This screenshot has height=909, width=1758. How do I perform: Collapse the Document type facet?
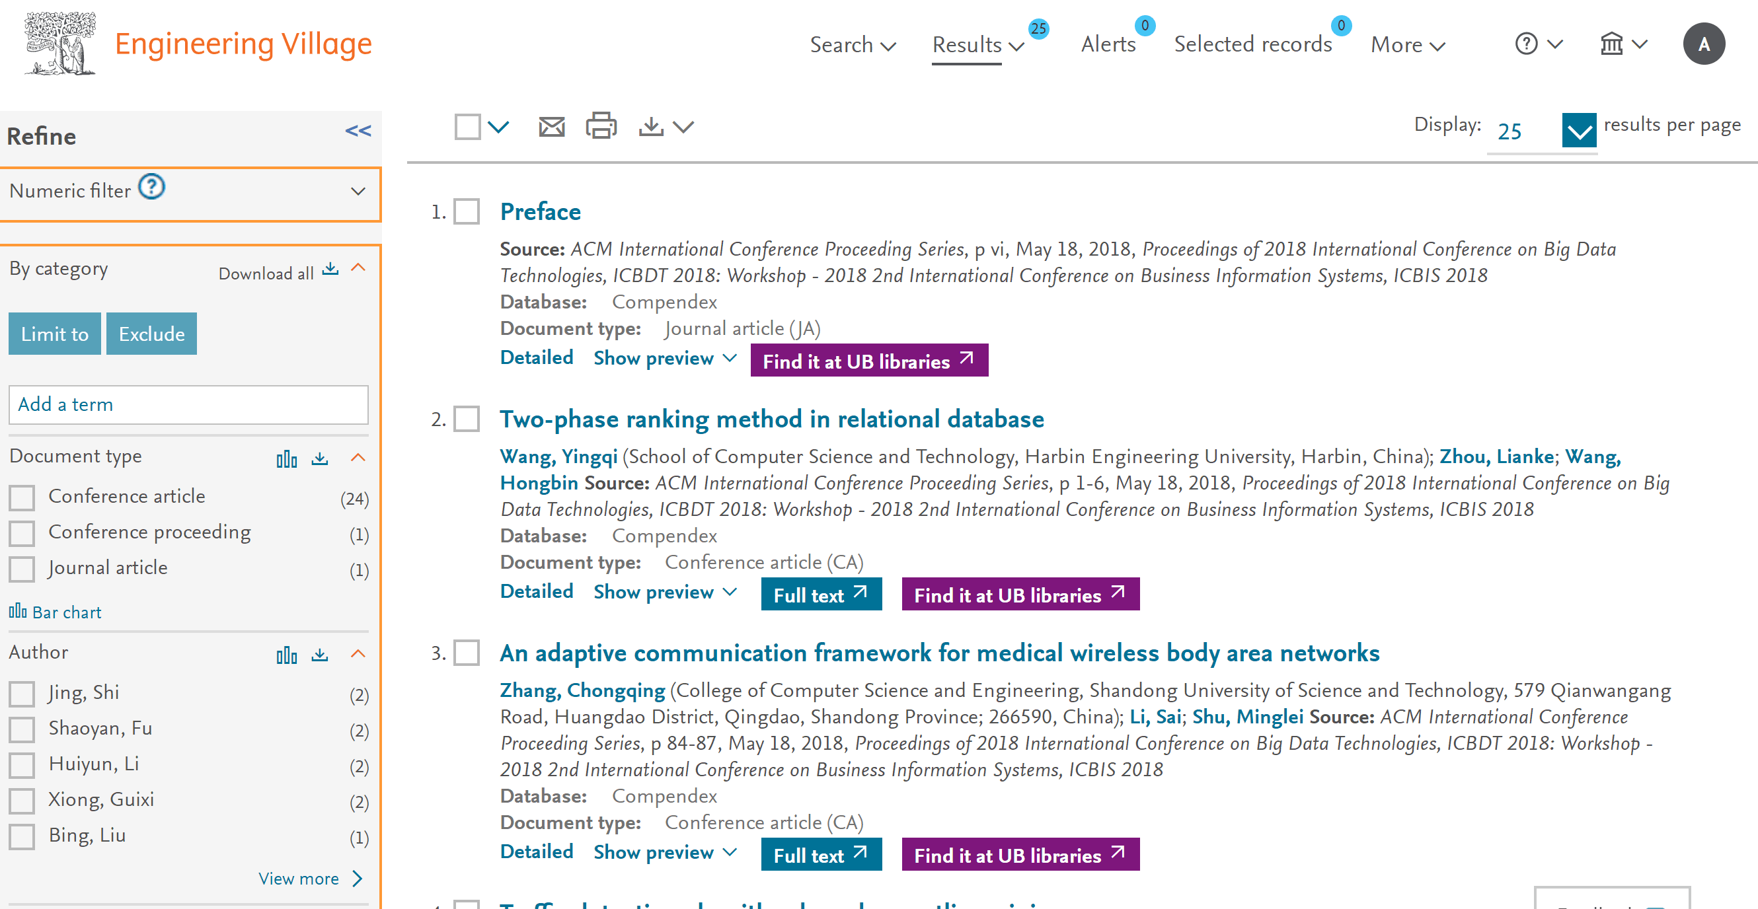coord(358,458)
